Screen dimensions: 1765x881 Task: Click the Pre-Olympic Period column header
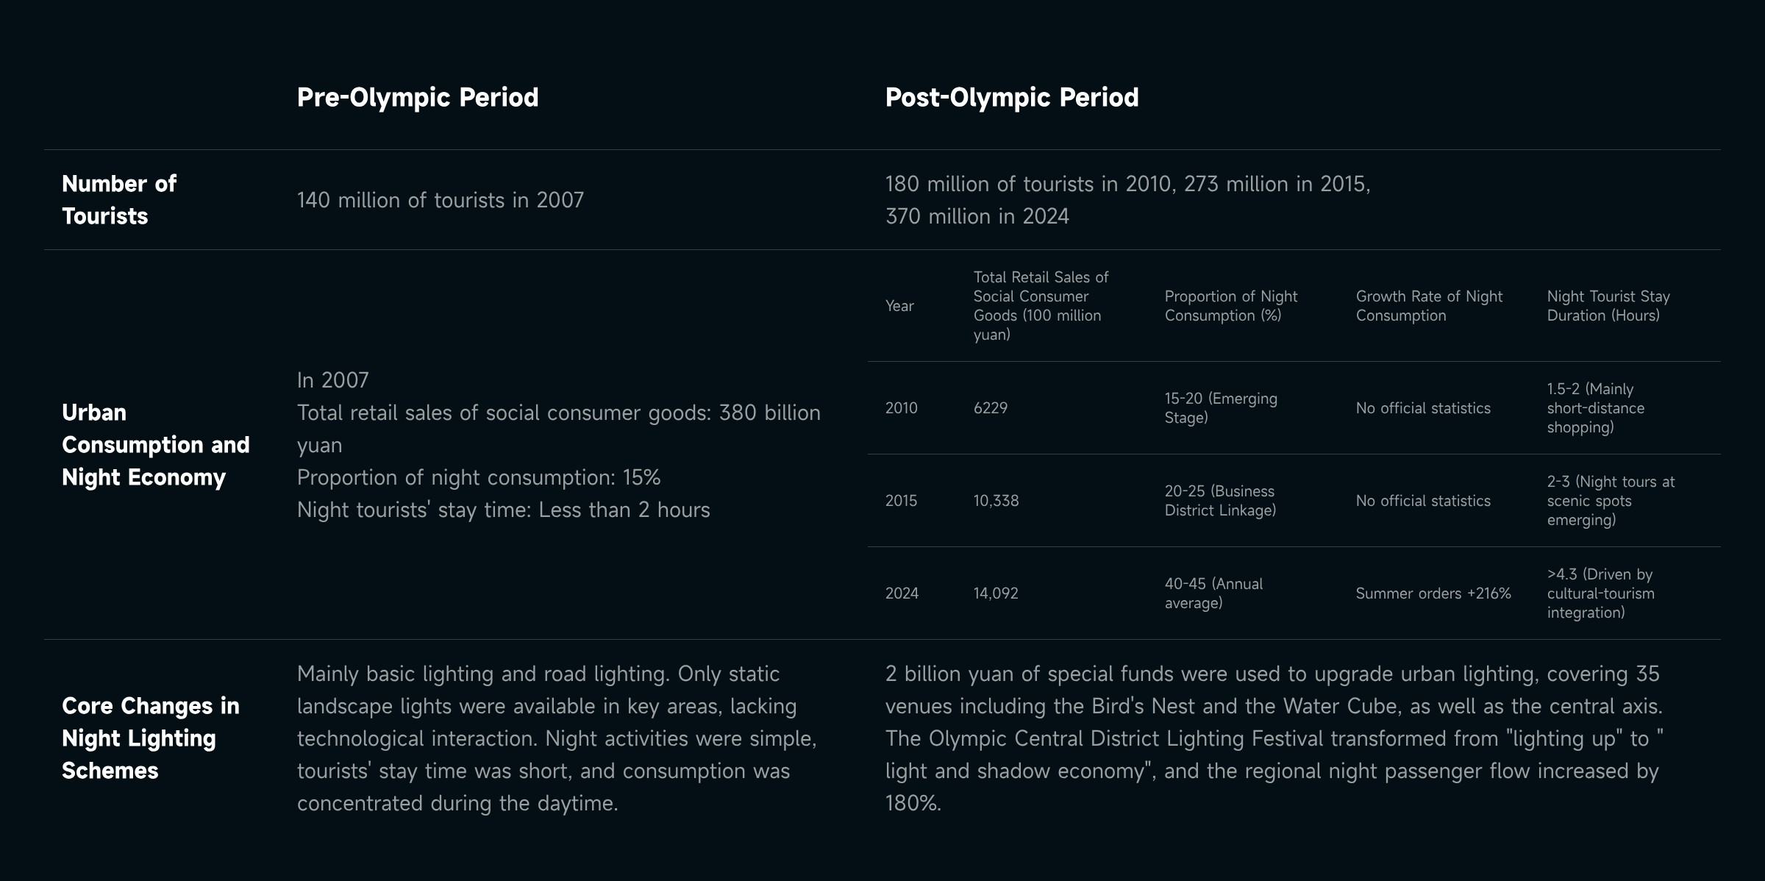pyautogui.click(x=417, y=97)
